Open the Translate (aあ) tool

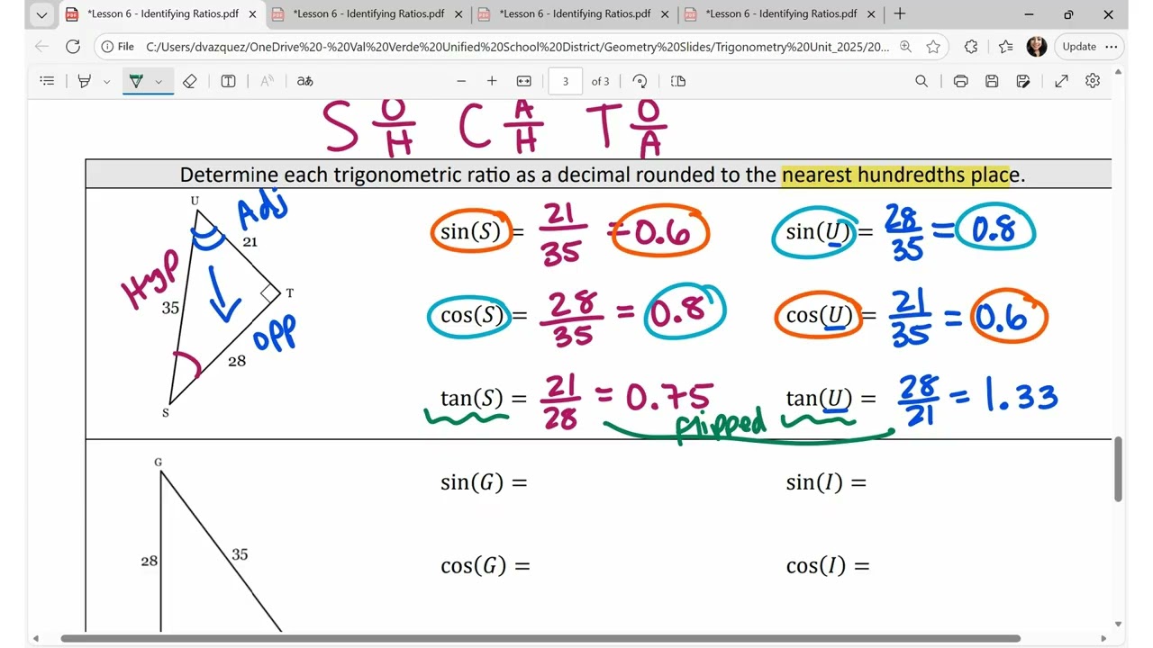[305, 81]
